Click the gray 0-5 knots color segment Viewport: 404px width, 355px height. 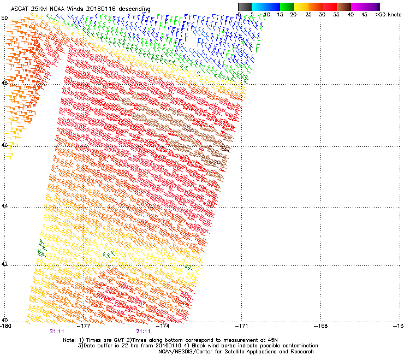tap(245, 7)
